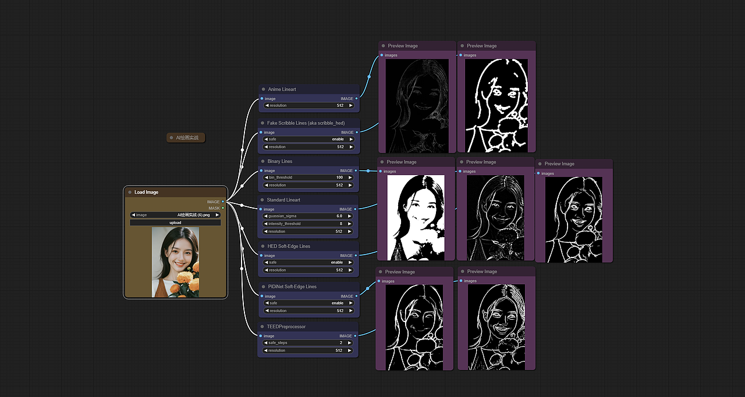Click the IMAGE output socket of TEEDPreprocessor
This screenshot has width=745, height=397.
(356, 336)
